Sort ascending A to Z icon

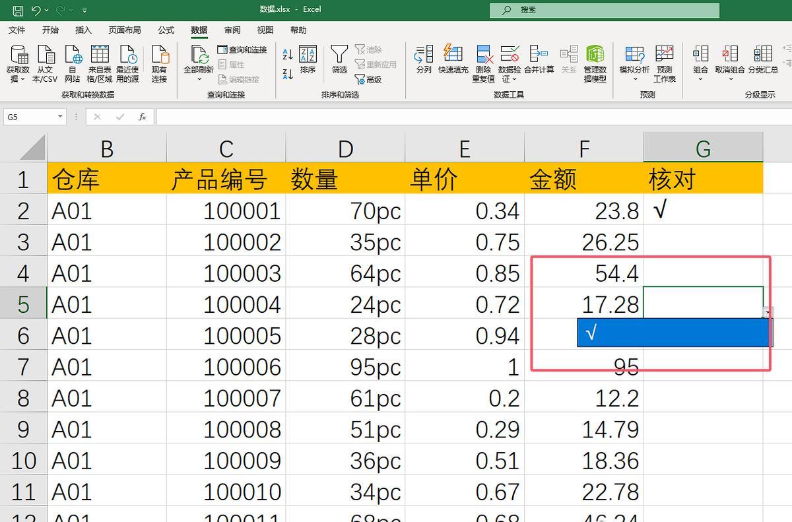click(288, 55)
